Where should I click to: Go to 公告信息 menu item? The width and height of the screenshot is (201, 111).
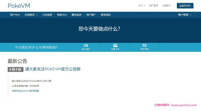coord(47,15)
